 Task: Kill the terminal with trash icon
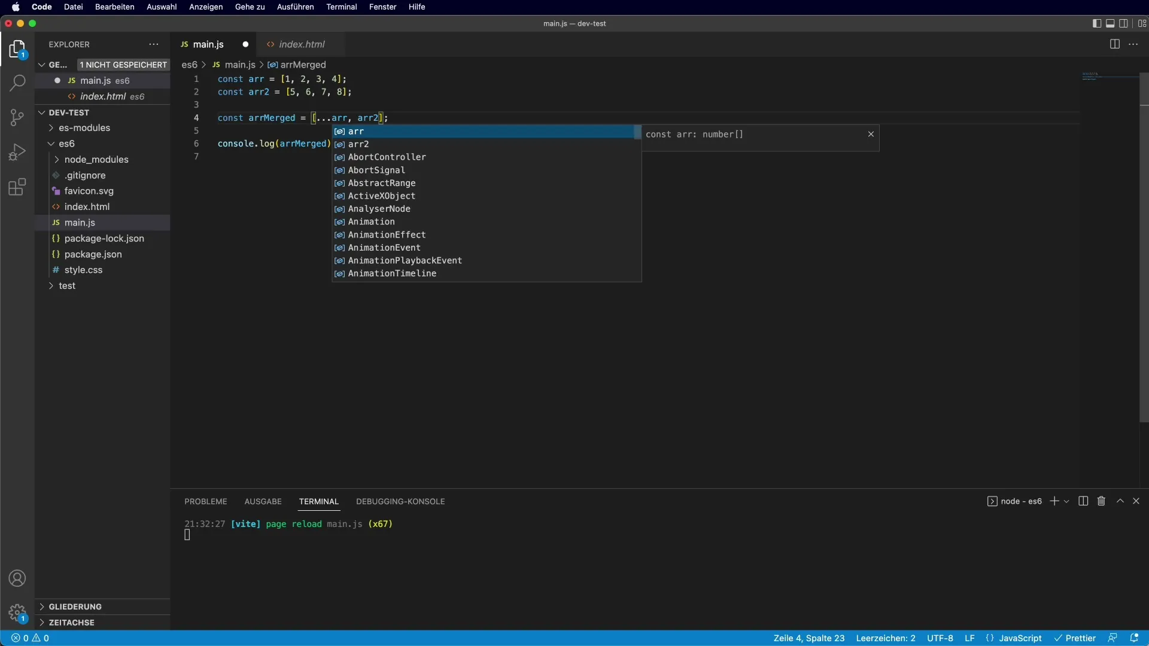pyautogui.click(x=1101, y=501)
